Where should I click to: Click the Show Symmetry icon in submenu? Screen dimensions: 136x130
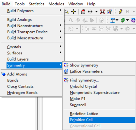coord(66,65)
